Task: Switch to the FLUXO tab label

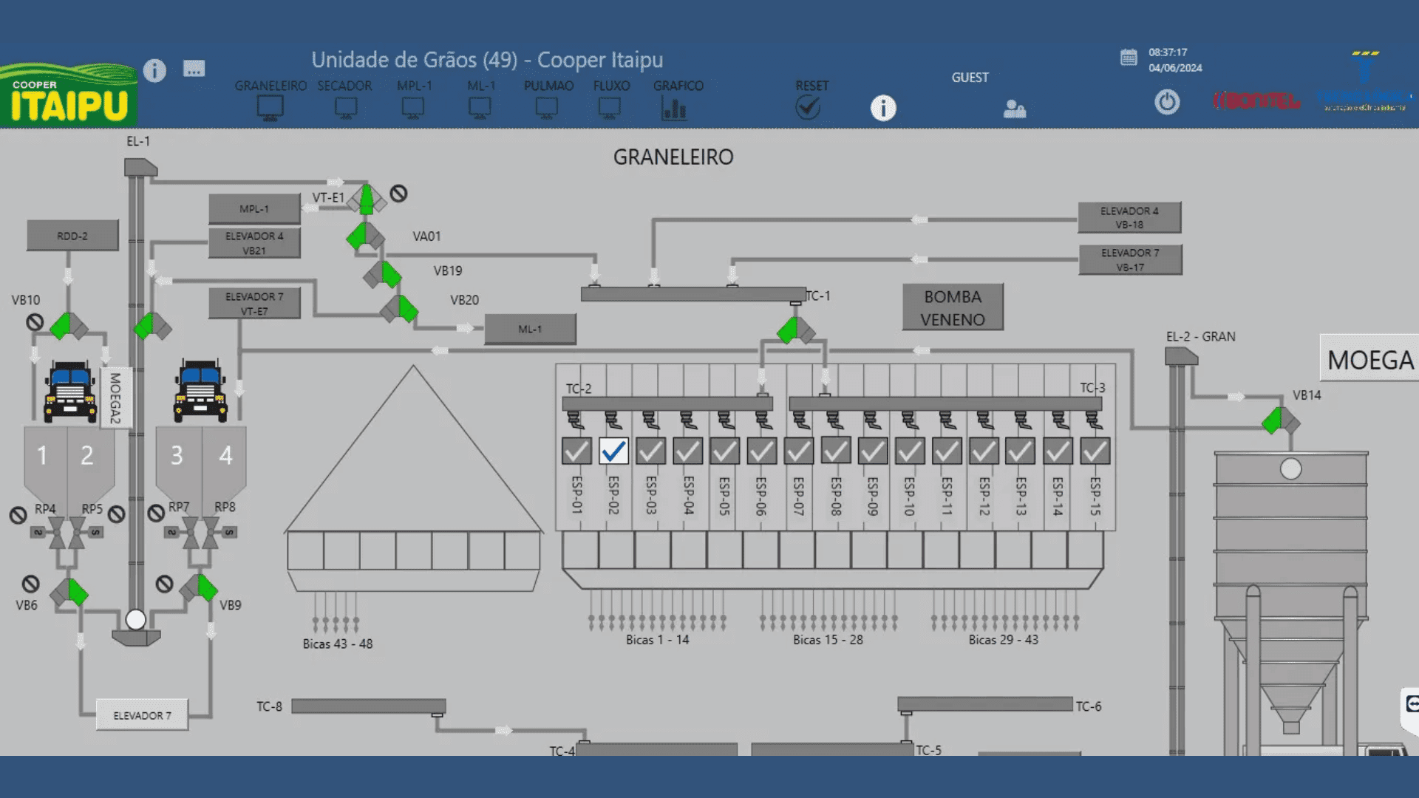Action: 611,86
